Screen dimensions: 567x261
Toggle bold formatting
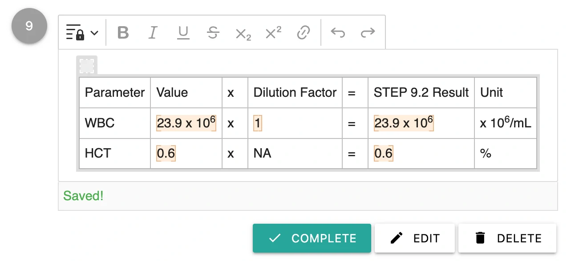[x=123, y=32]
